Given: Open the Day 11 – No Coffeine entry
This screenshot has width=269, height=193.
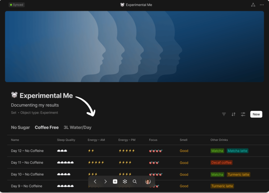Looking at the screenshot, I should pyautogui.click(x=27, y=162).
